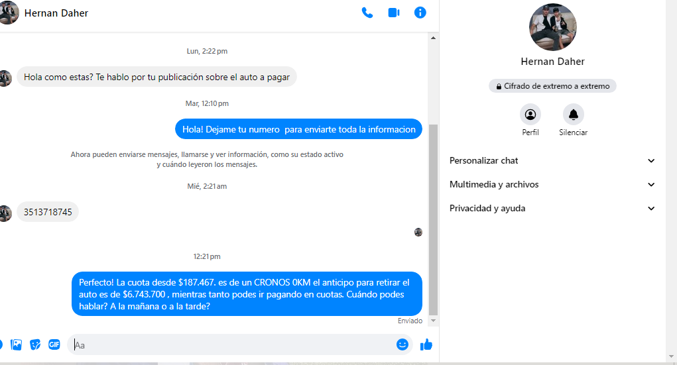Click Hernan Daher's name in chat header

click(x=56, y=13)
